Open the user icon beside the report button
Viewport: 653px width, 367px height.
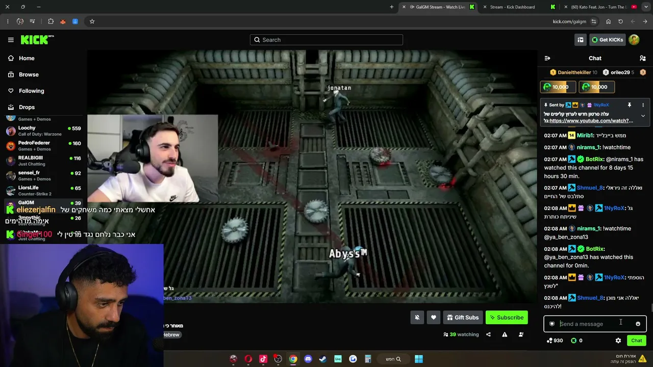point(521,334)
